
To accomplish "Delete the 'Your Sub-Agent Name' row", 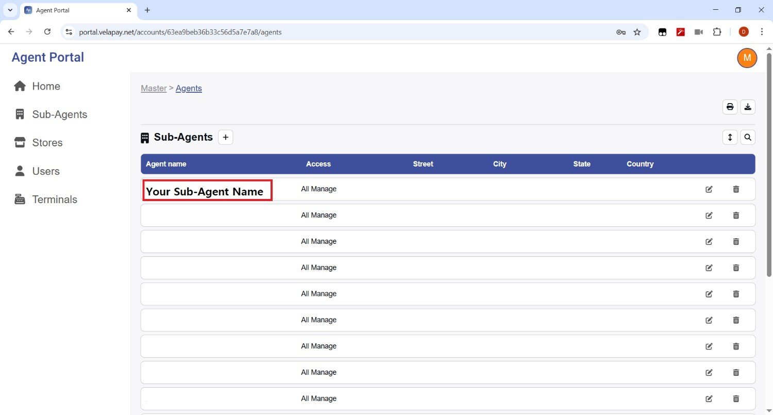I will pyautogui.click(x=736, y=189).
